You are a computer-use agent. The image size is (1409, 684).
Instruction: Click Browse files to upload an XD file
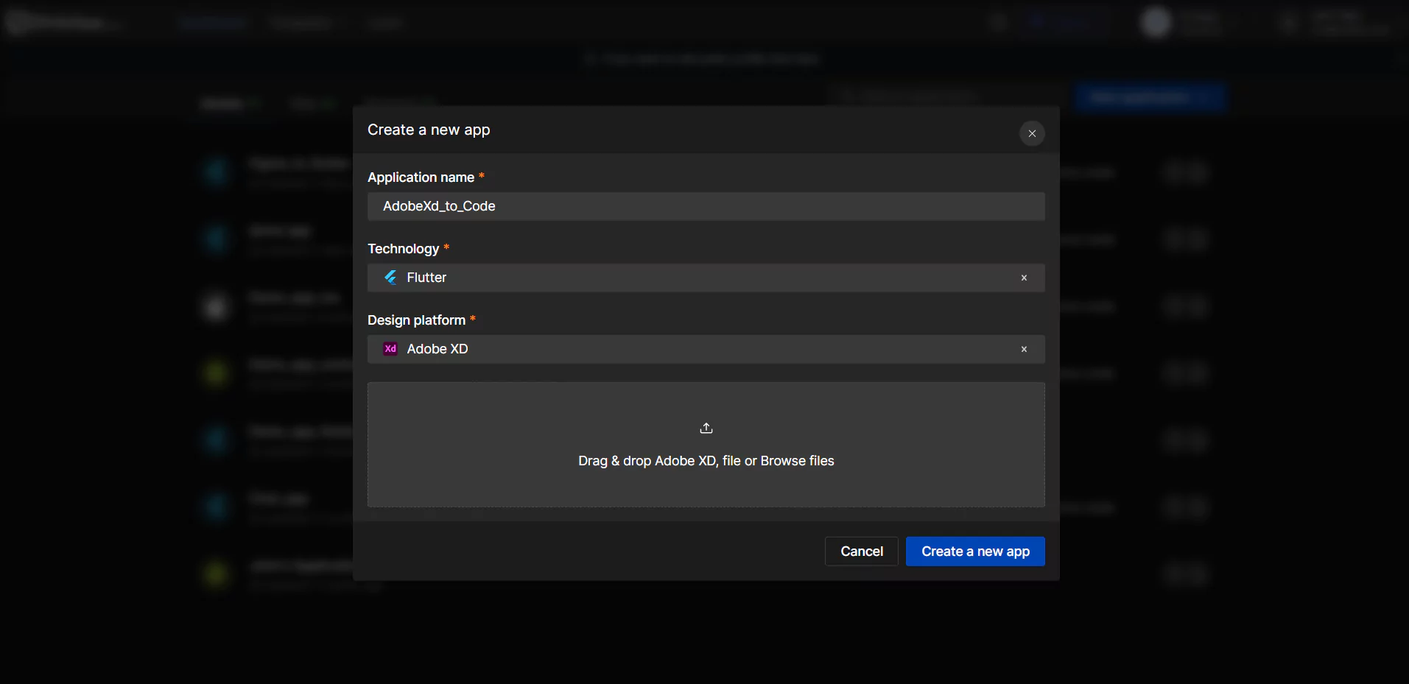pos(797,460)
